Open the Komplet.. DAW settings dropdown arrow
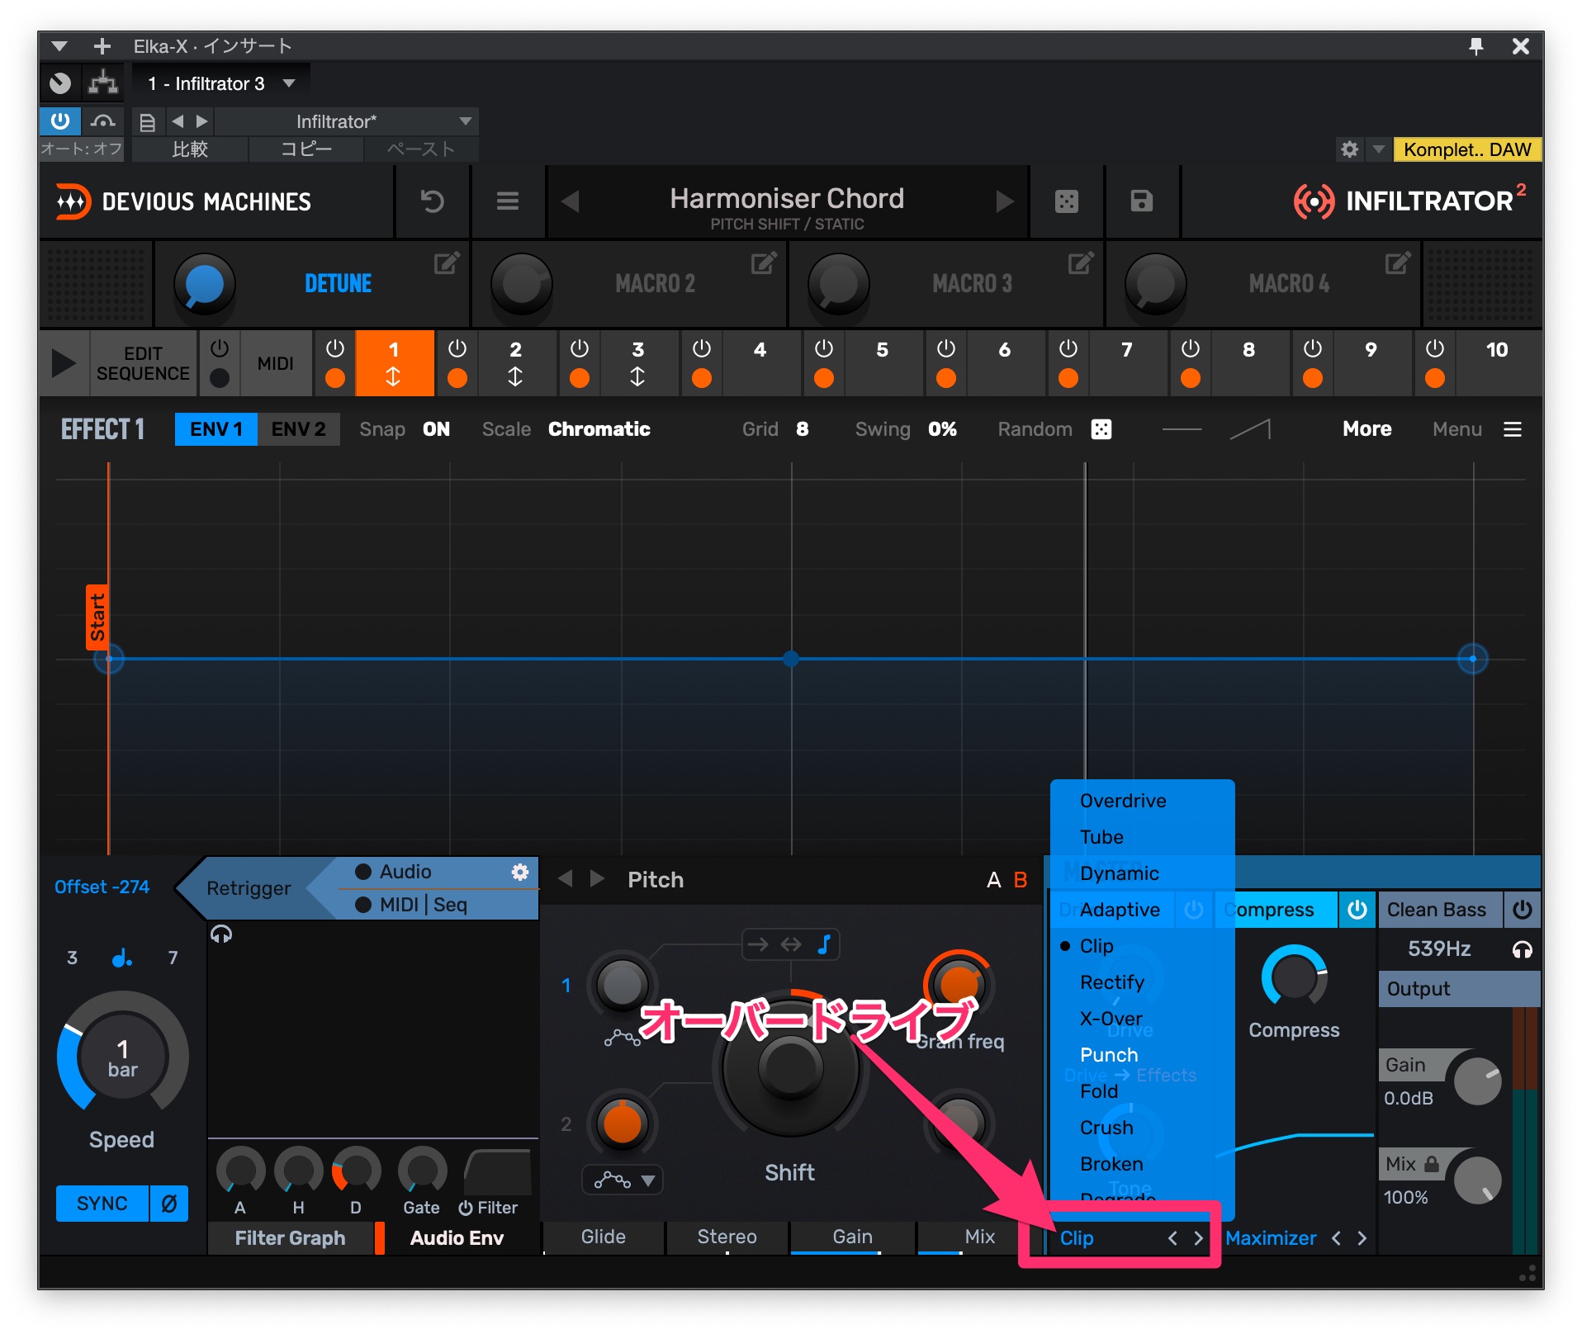The image size is (1582, 1334). tap(1378, 149)
